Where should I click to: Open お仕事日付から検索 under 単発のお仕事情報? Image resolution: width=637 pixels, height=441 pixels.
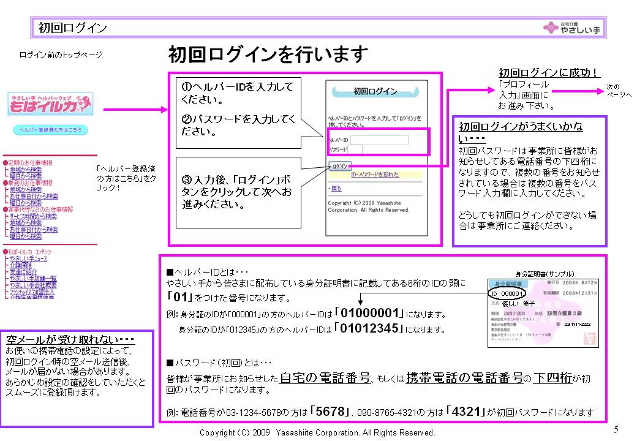(34, 196)
